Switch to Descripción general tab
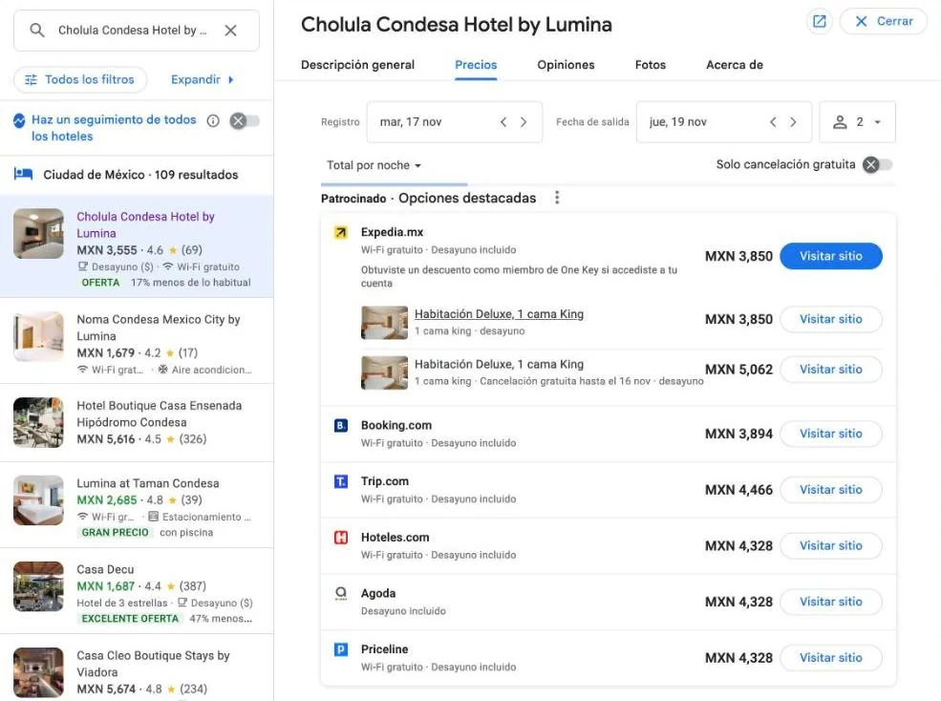Image resolution: width=941 pixels, height=701 pixels. pyautogui.click(x=357, y=65)
